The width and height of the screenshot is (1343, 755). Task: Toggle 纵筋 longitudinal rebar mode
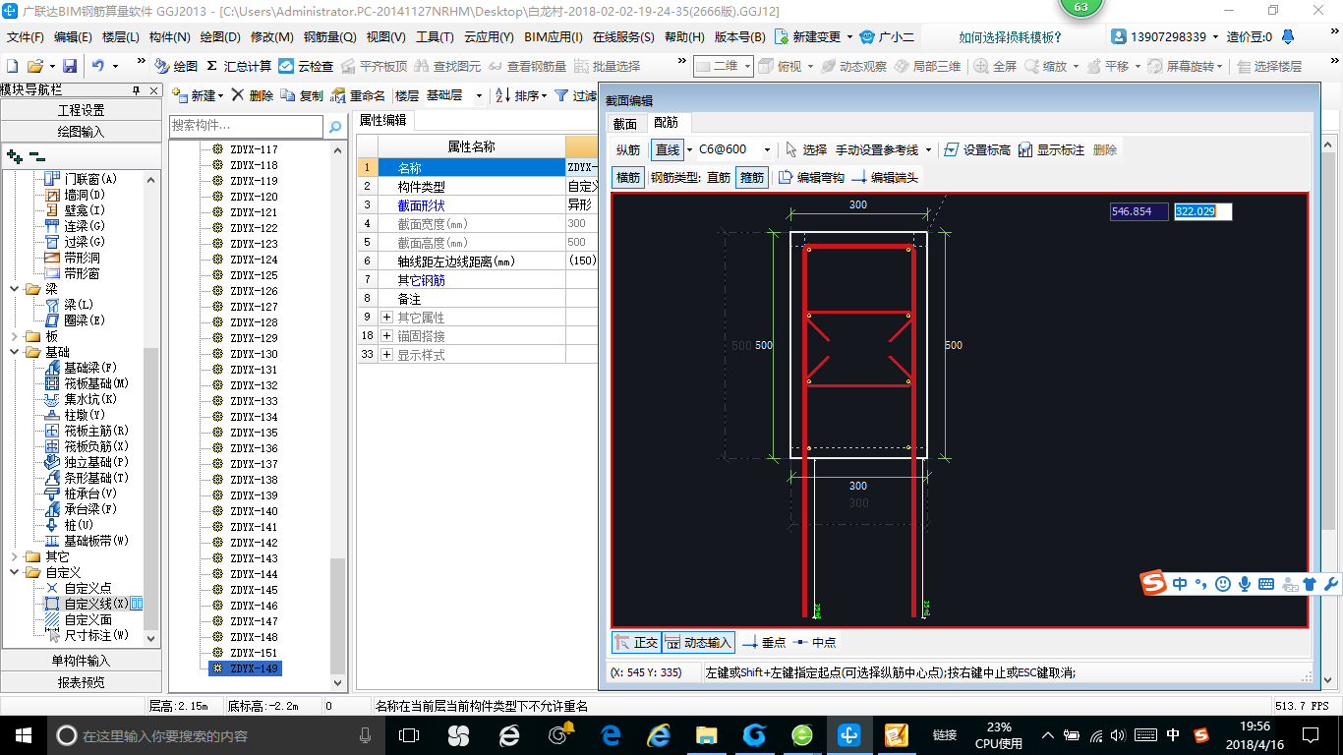tap(628, 150)
